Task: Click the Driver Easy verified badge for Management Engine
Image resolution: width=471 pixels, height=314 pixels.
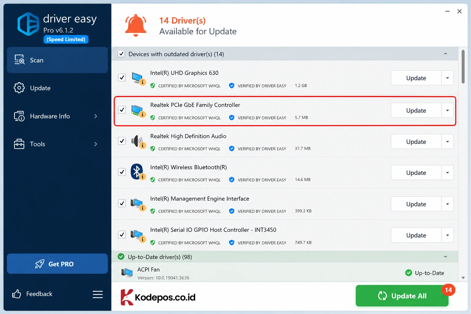Action: click(232, 211)
